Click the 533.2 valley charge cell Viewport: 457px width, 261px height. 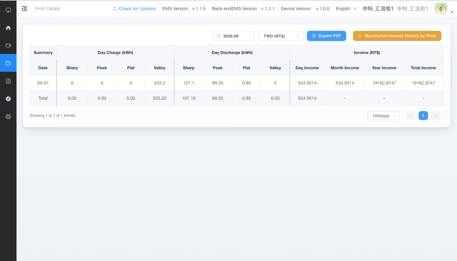160,83
